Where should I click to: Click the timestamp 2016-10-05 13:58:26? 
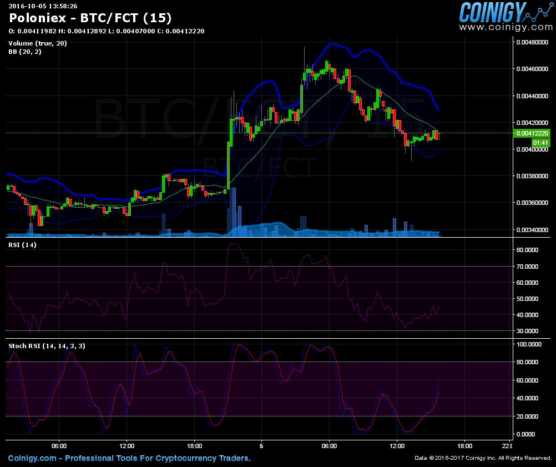tap(43, 6)
